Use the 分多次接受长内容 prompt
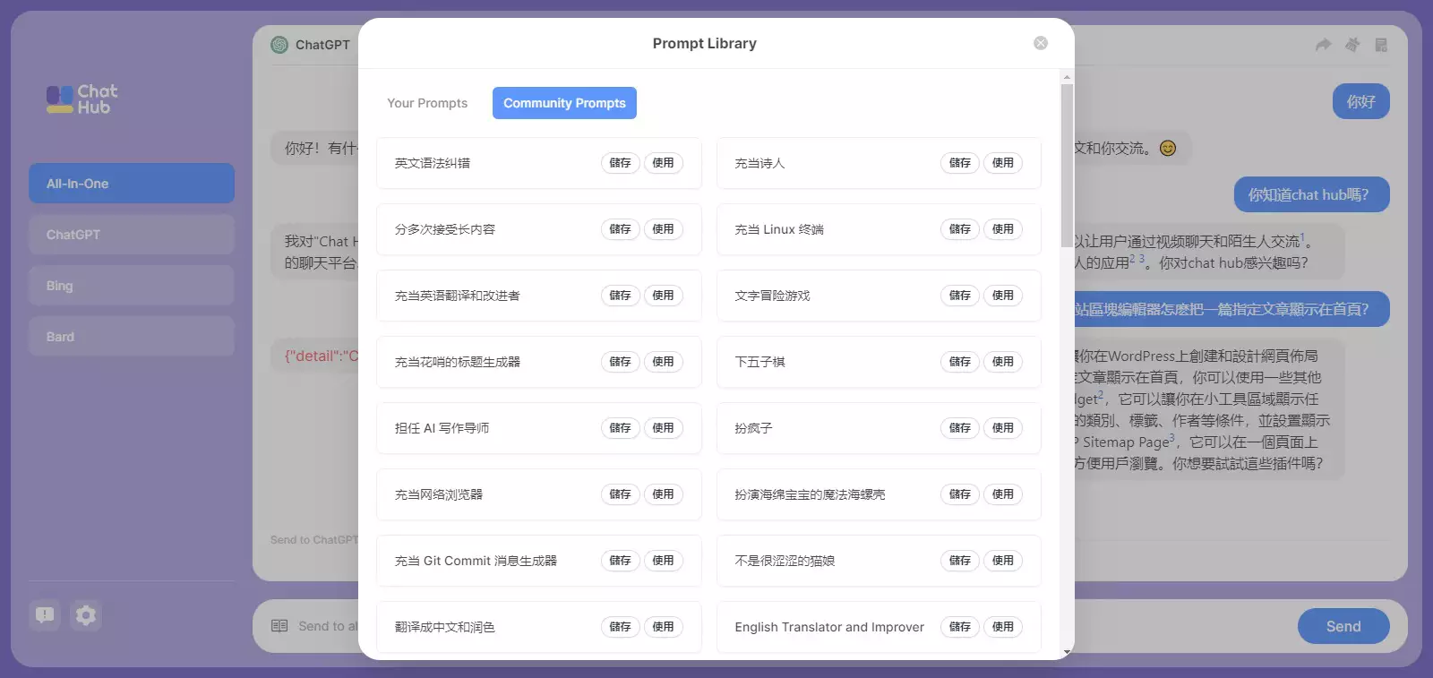Image resolution: width=1433 pixels, height=678 pixels. [663, 229]
